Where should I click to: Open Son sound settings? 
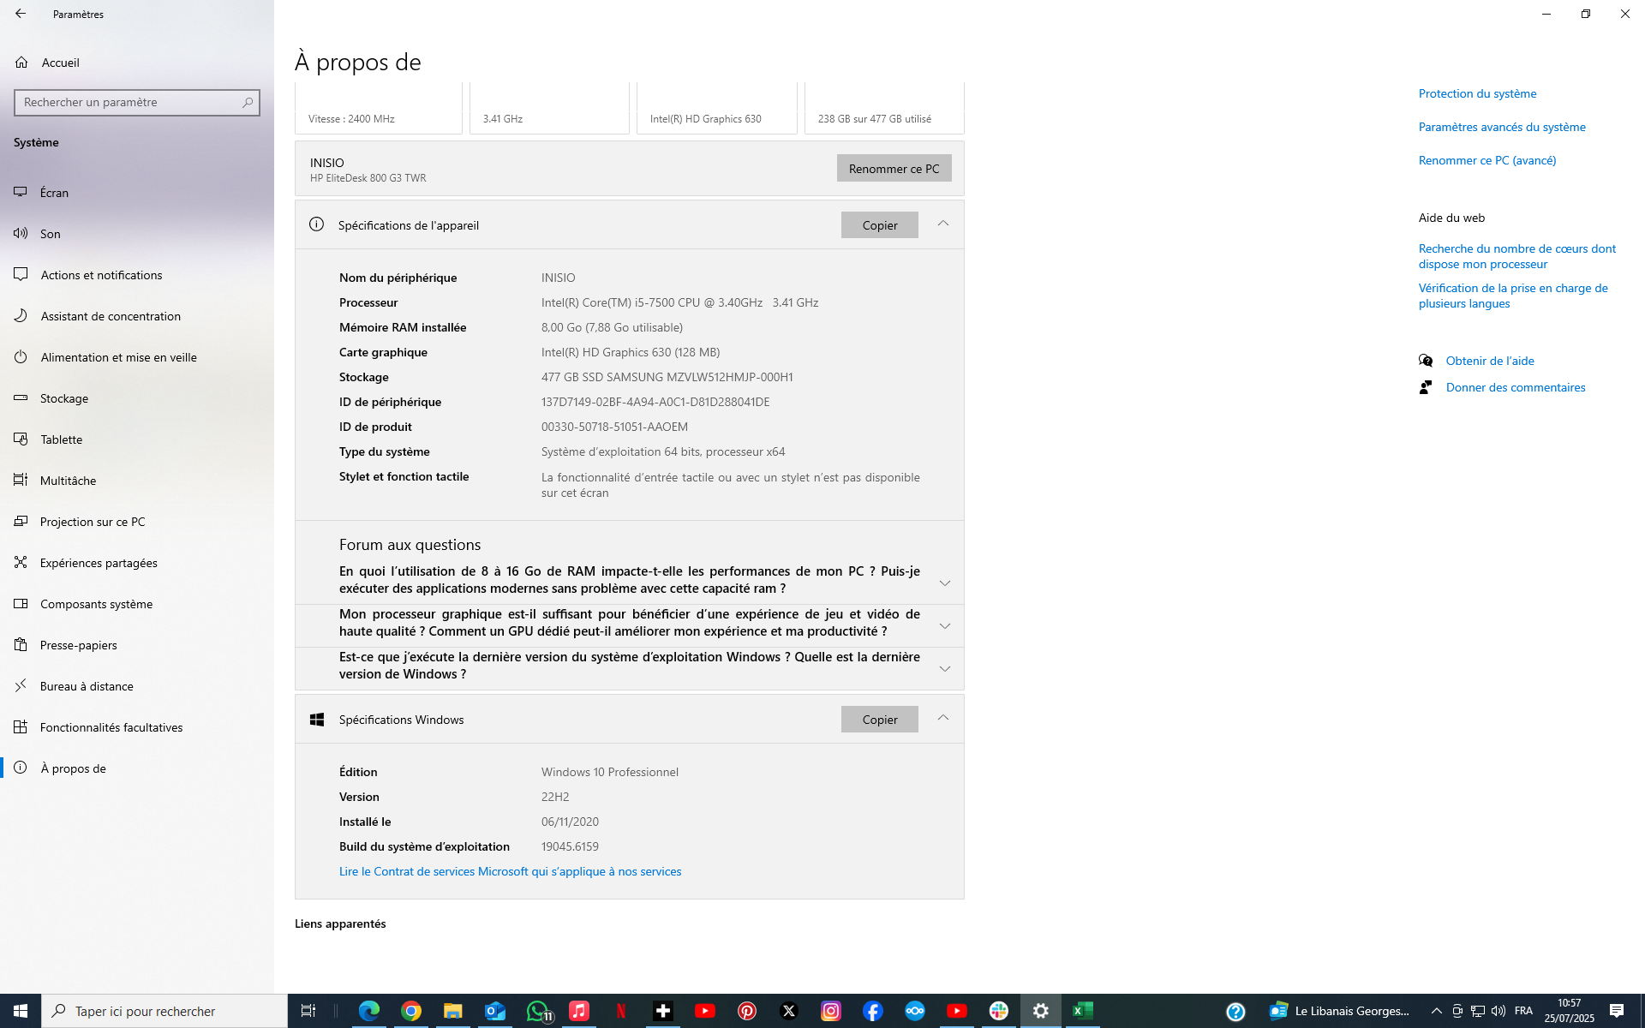click(x=50, y=234)
